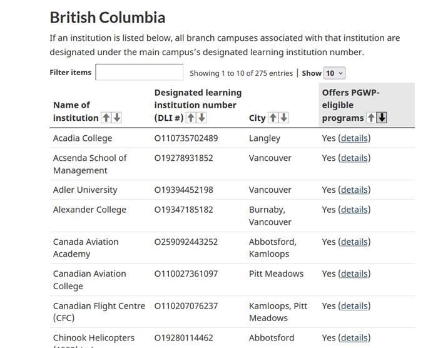Open details link for Acadia College
This screenshot has width=438, height=348.
[x=354, y=138]
